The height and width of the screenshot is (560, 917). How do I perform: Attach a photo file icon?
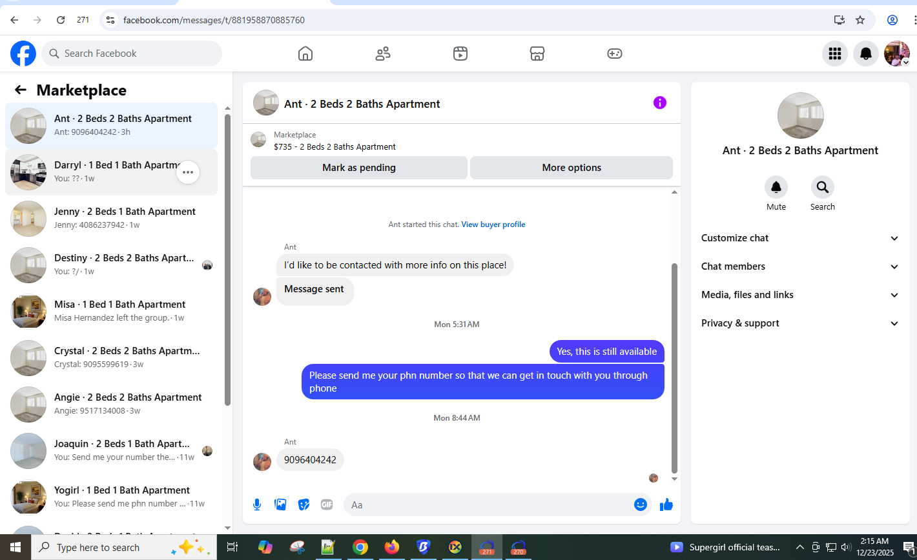tap(280, 505)
